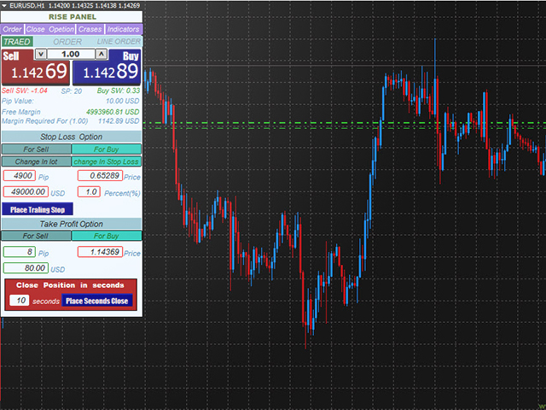Open the Option tab

coord(61,29)
